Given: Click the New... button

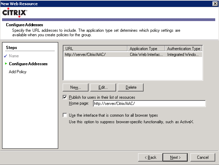Looking at the screenshot, I should pos(75,87).
